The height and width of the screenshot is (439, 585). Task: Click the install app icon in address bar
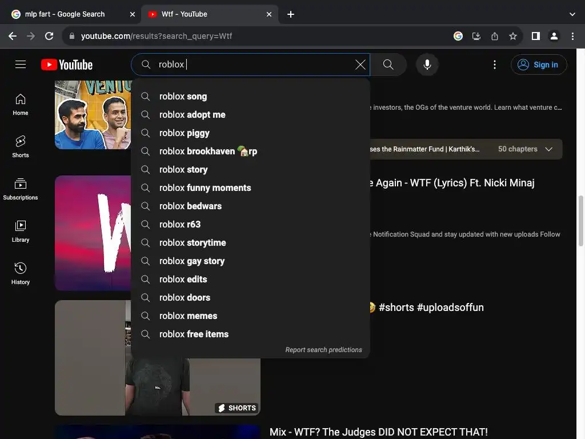pos(476,36)
